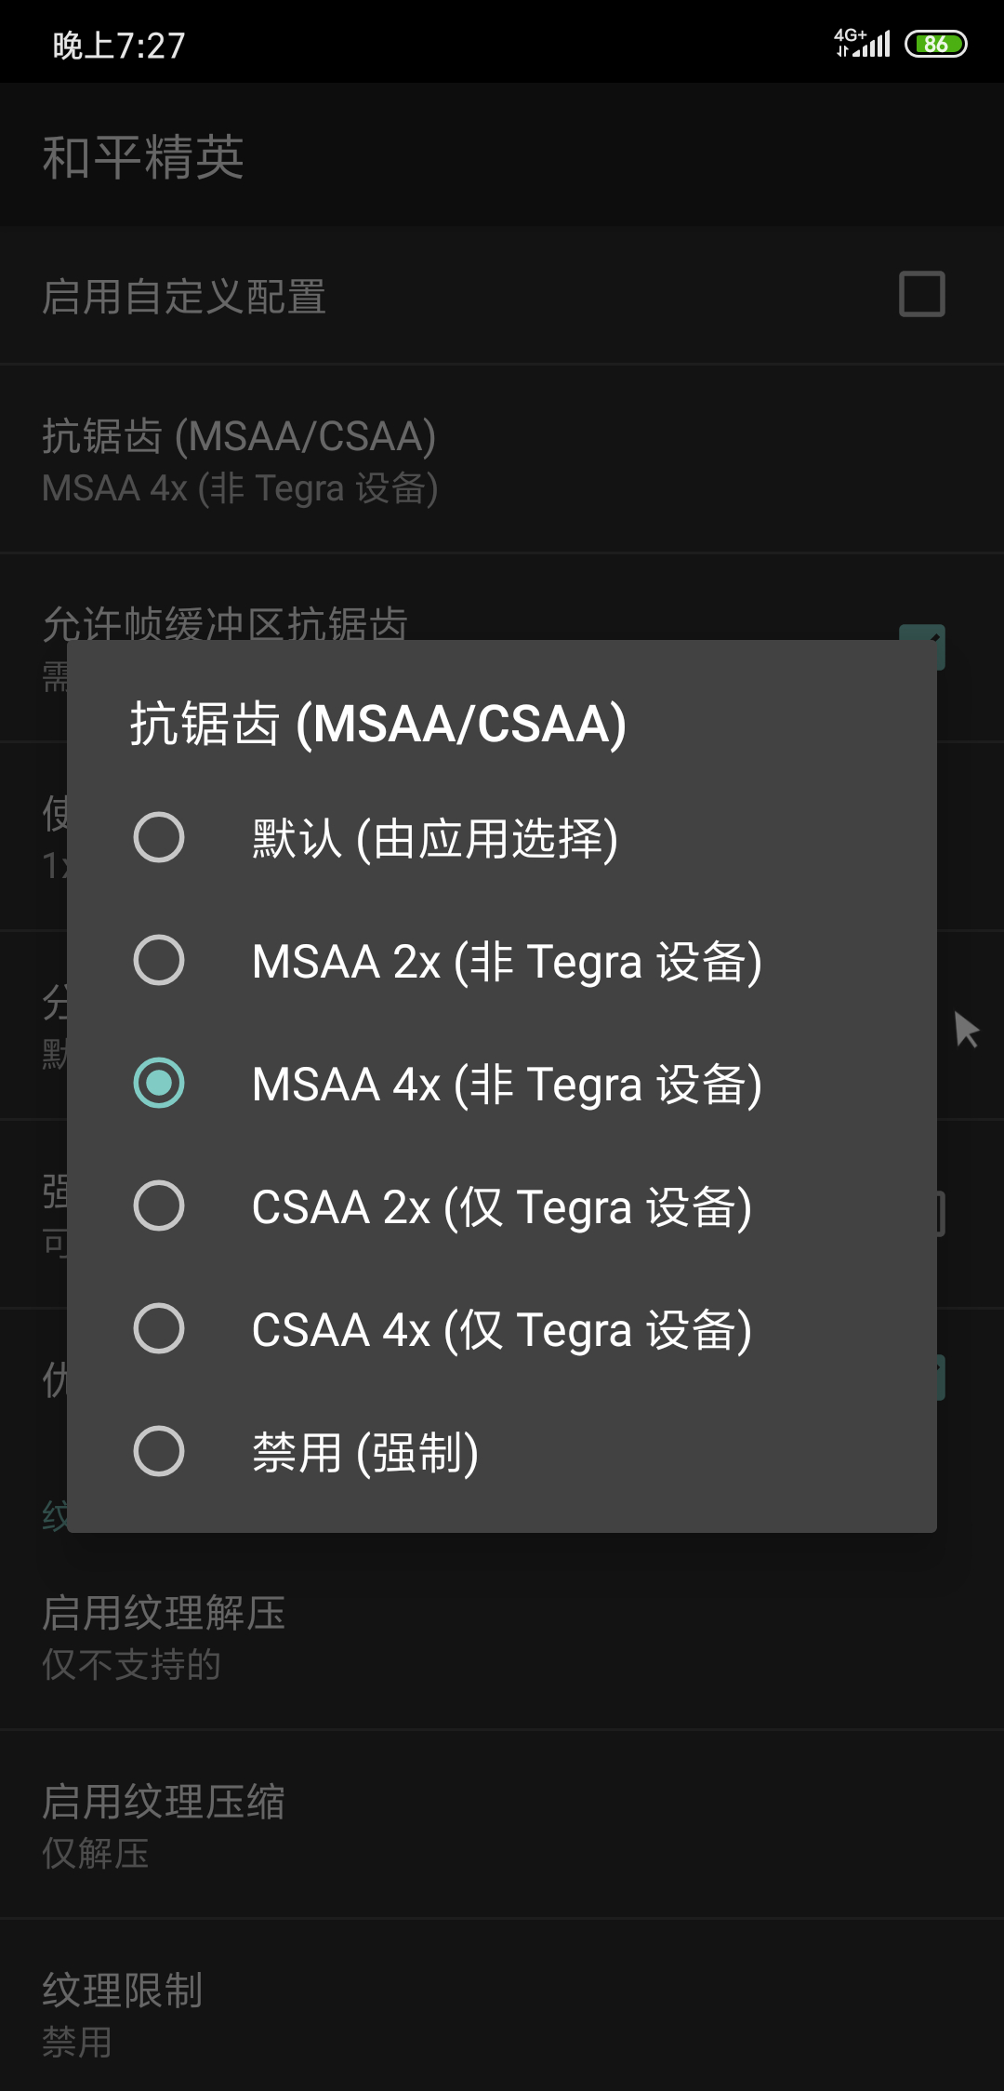Choose MSAA 2x (非 Tegra 设备) option
The height and width of the screenshot is (2091, 1004).
click(x=159, y=960)
